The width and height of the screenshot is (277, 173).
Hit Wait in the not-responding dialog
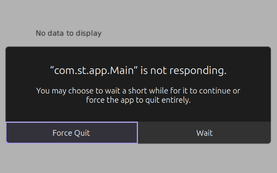tap(204, 133)
